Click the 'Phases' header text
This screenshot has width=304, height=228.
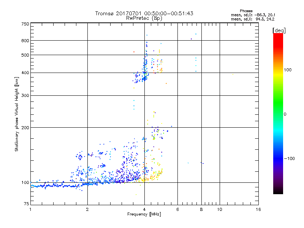click(x=246, y=11)
